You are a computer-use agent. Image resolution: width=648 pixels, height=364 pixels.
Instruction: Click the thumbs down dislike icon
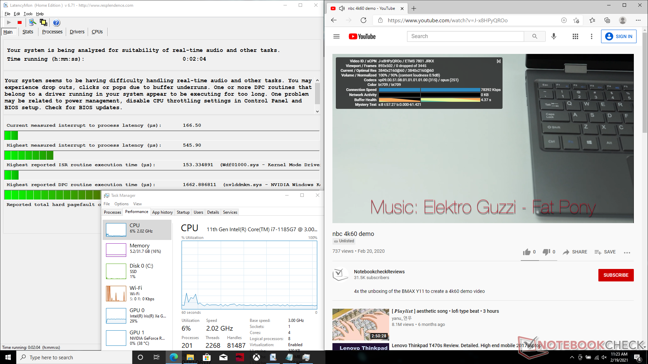click(546, 252)
